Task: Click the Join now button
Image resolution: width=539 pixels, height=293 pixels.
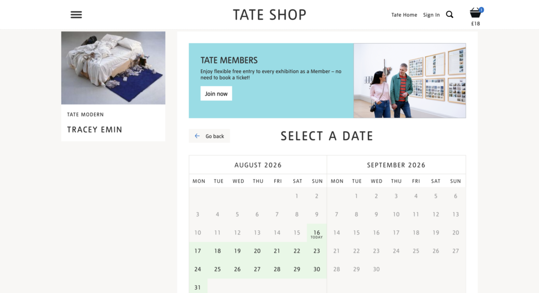Action: click(x=216, y=93)
